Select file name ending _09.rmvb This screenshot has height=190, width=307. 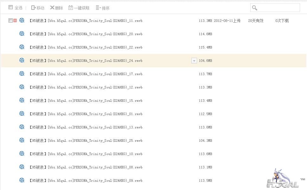pos(86,180)
